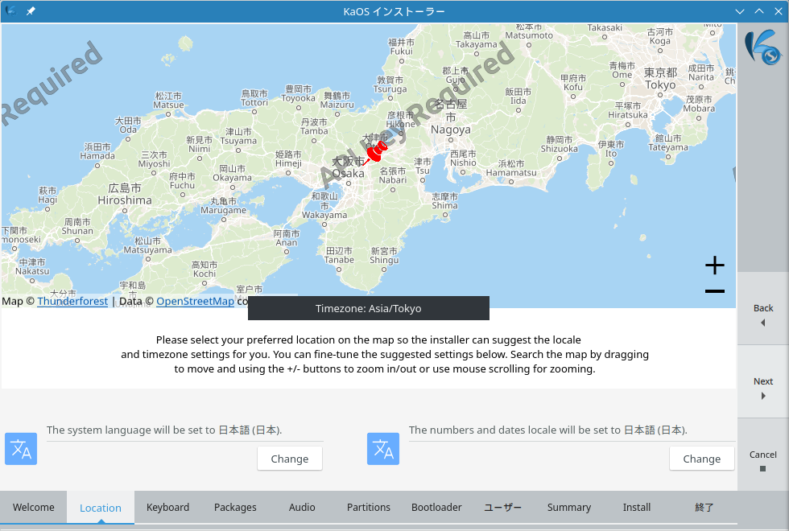The width and height of the screenshot is (789, 531).
Task: Click the numbers and dates locale icon
Action: click(383, 449)
